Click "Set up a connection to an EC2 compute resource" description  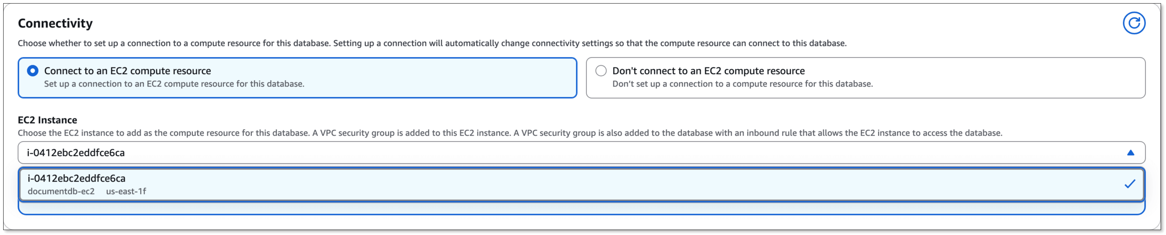pyautogui.click(x=174, y=84)
